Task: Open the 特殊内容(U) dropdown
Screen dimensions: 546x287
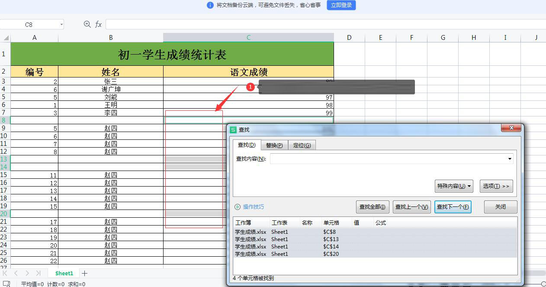Action: point(454,186)
